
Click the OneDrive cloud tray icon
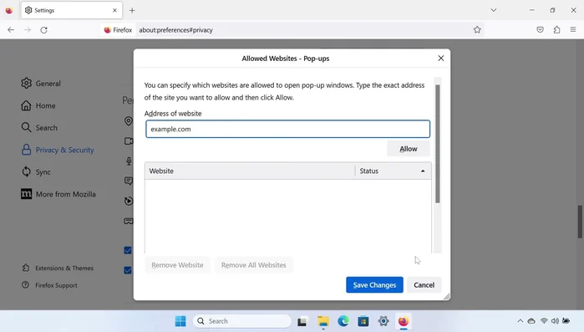[x=531, y=321]
